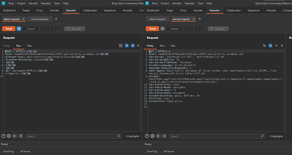Switch to Collaborator tab in right window

tap(234, 10)
